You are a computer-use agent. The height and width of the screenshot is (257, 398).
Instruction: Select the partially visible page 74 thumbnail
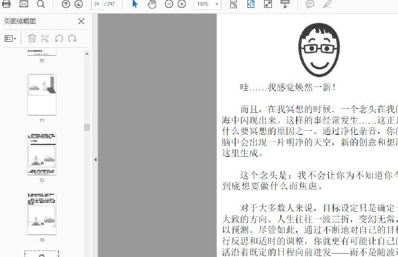click(x=42, y=254)
